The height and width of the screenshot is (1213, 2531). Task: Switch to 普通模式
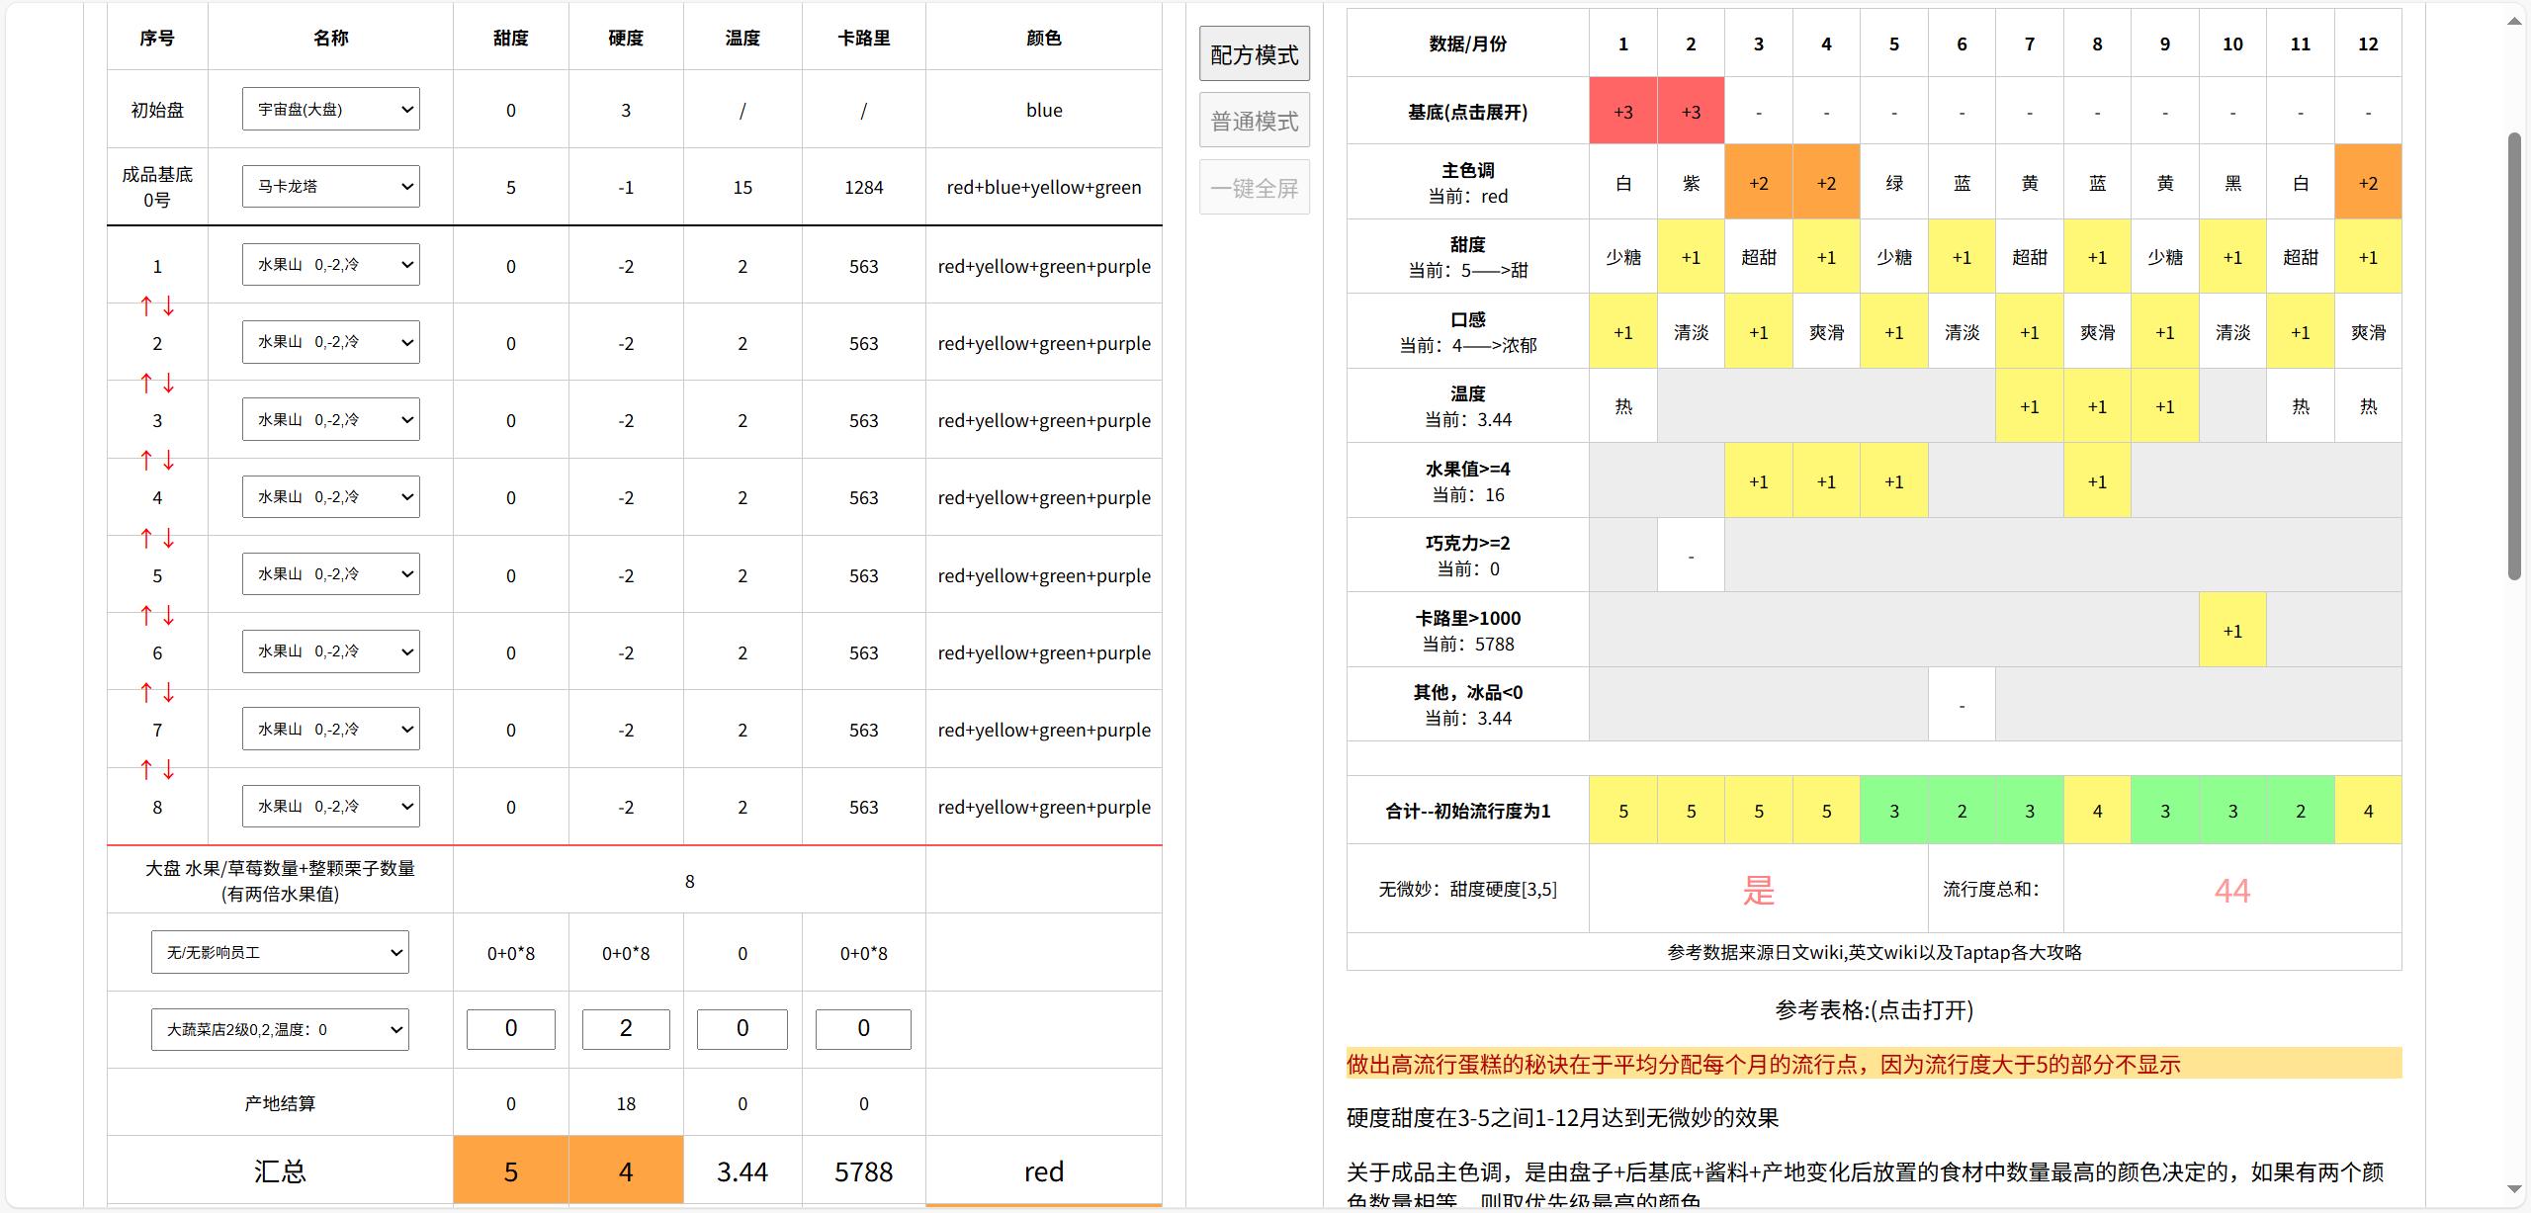[x=1255, y=121]
